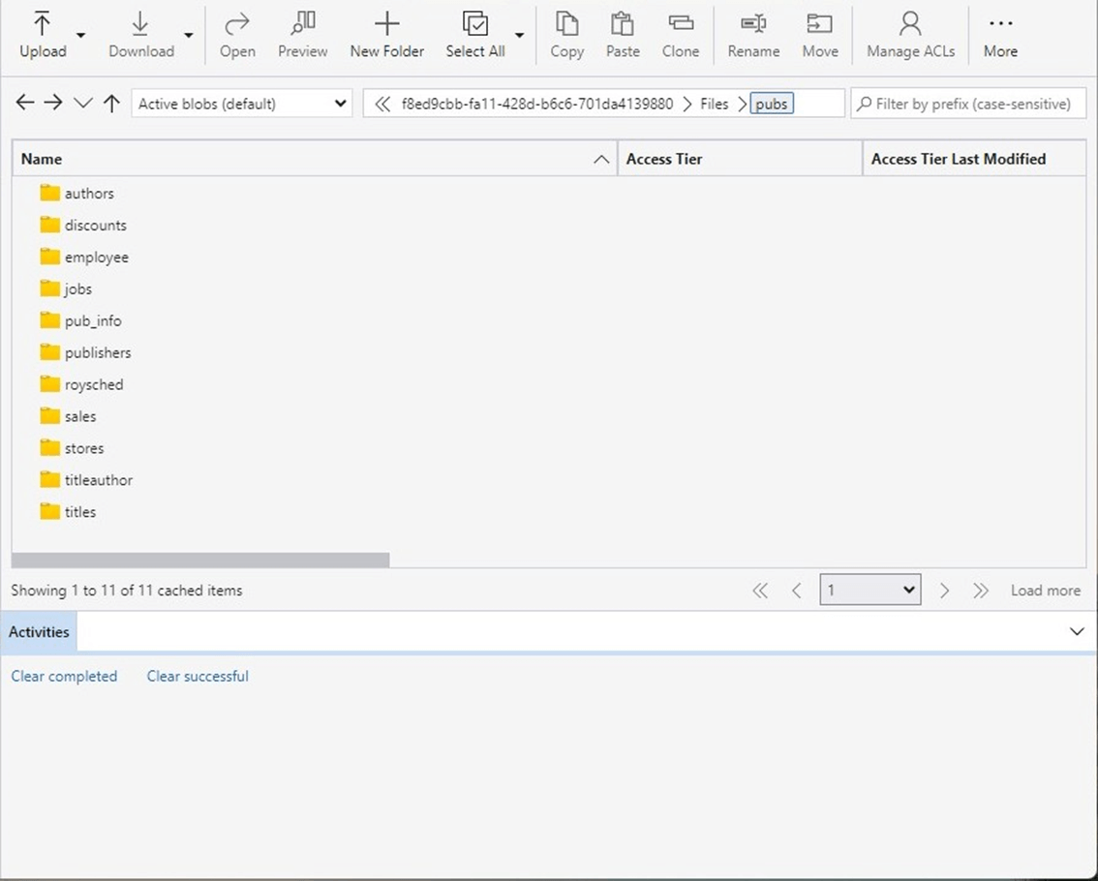Click the Upload toolbar icon
This screenshot has width=1098, height=881.
[43, 35]
